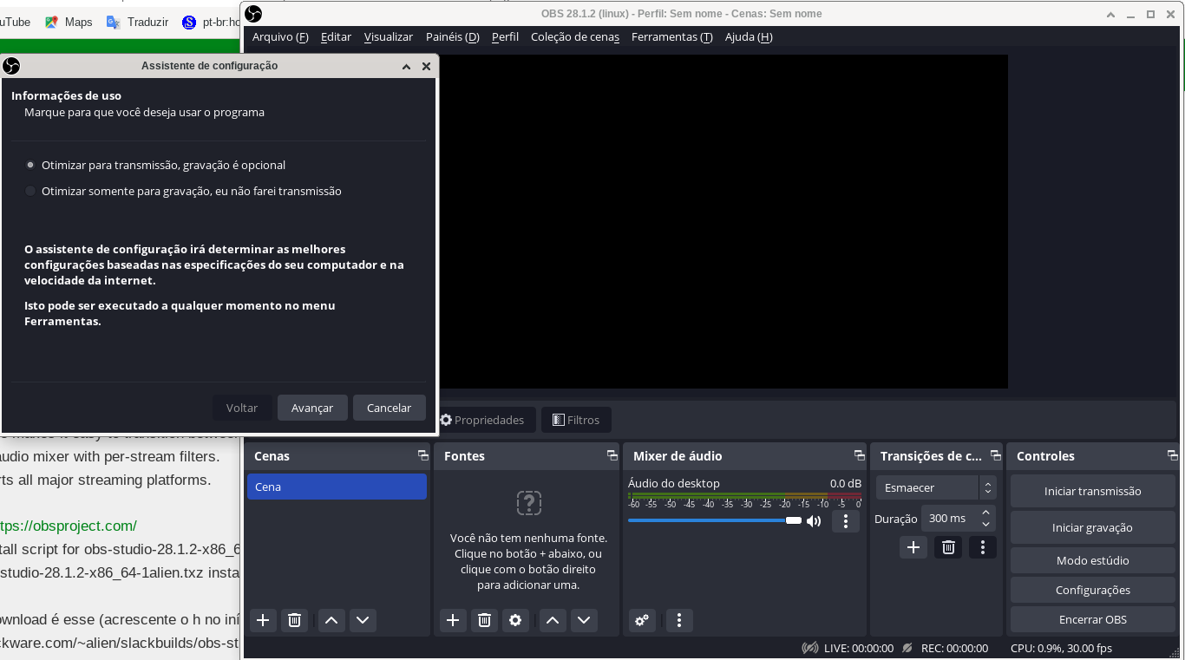The height and width of the screenshot is (660, 1185).
Task: Click the LIVE connection icon in the status bar
Action: point(810,648)
